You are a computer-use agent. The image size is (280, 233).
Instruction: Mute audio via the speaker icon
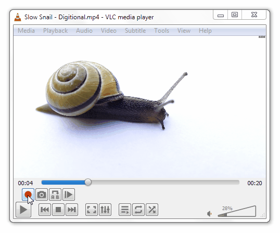(x=209, y=214)
